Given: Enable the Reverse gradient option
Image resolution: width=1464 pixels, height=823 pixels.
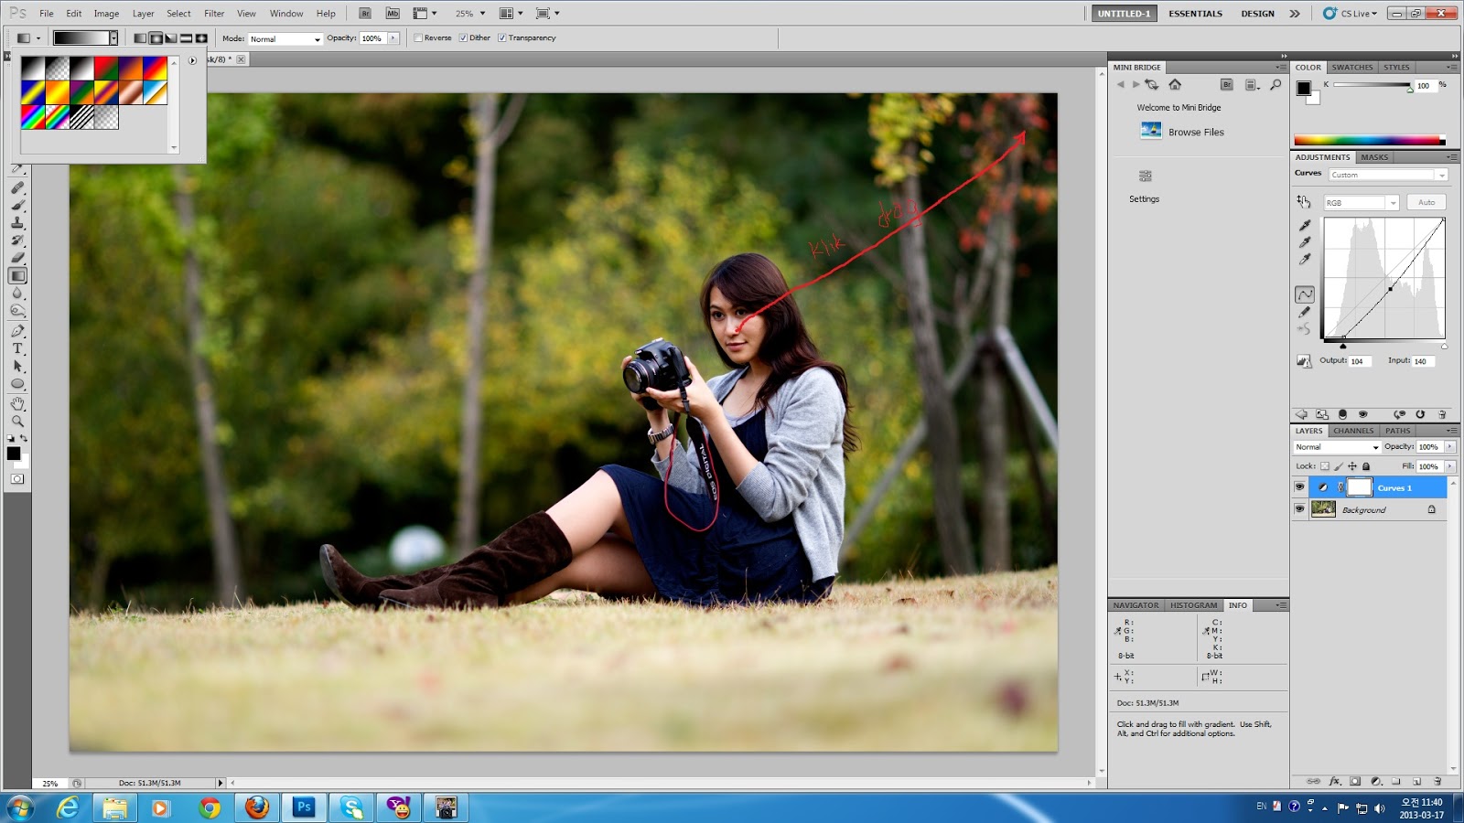Looking at the screenshot, I should click(419, 37).
